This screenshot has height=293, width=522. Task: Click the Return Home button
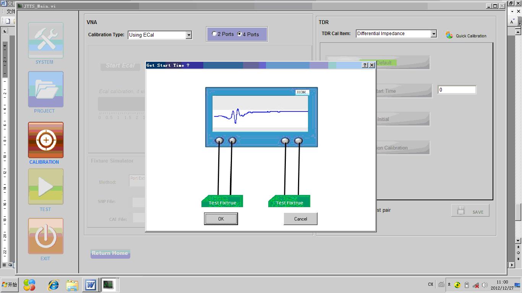tap(110, 253)
